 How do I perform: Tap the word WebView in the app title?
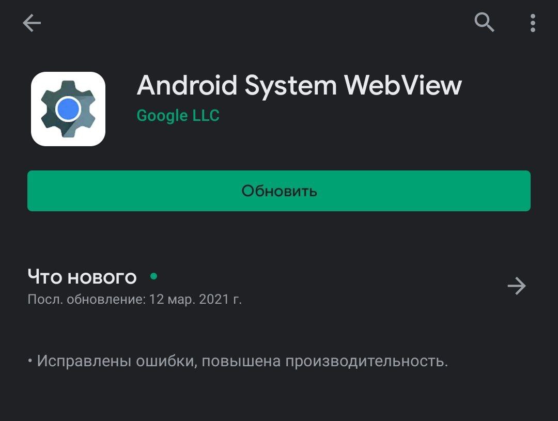(403, 85)
